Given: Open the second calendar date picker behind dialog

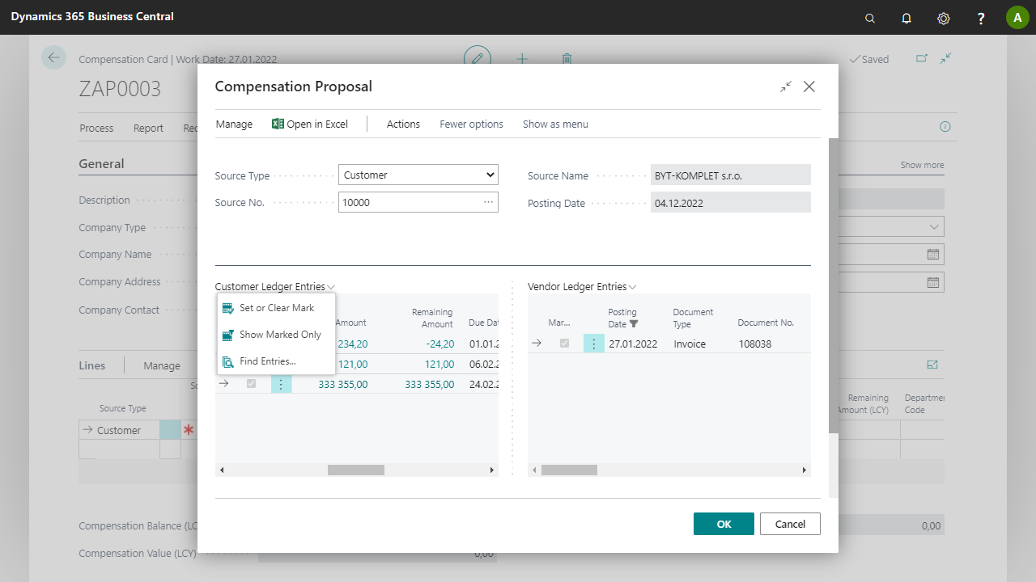Looking at the screenshot, I should point(933,282).
